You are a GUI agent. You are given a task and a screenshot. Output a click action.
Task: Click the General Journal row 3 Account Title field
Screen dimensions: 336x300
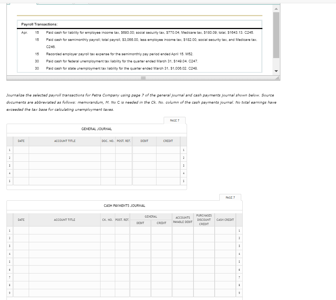click(x=65, y=166)
